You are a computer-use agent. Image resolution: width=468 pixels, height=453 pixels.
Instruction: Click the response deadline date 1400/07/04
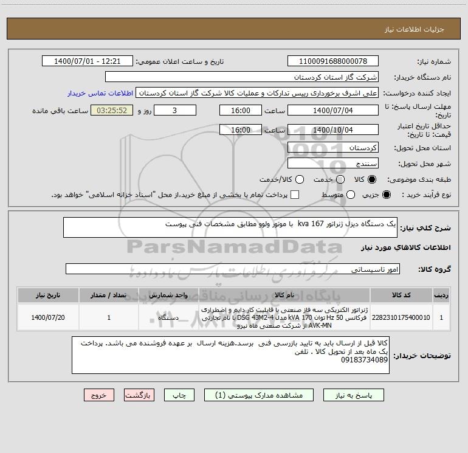333,110
